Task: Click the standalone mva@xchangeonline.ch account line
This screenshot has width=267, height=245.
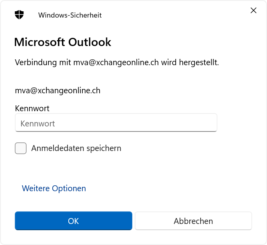Action: (57, 91)
